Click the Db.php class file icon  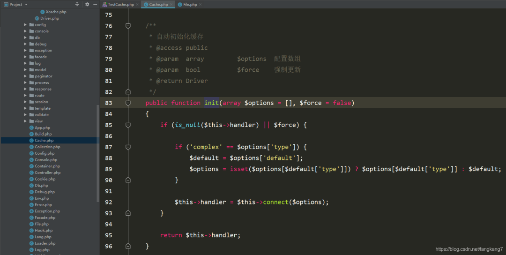pyautogui.click(x=31, y=186)
